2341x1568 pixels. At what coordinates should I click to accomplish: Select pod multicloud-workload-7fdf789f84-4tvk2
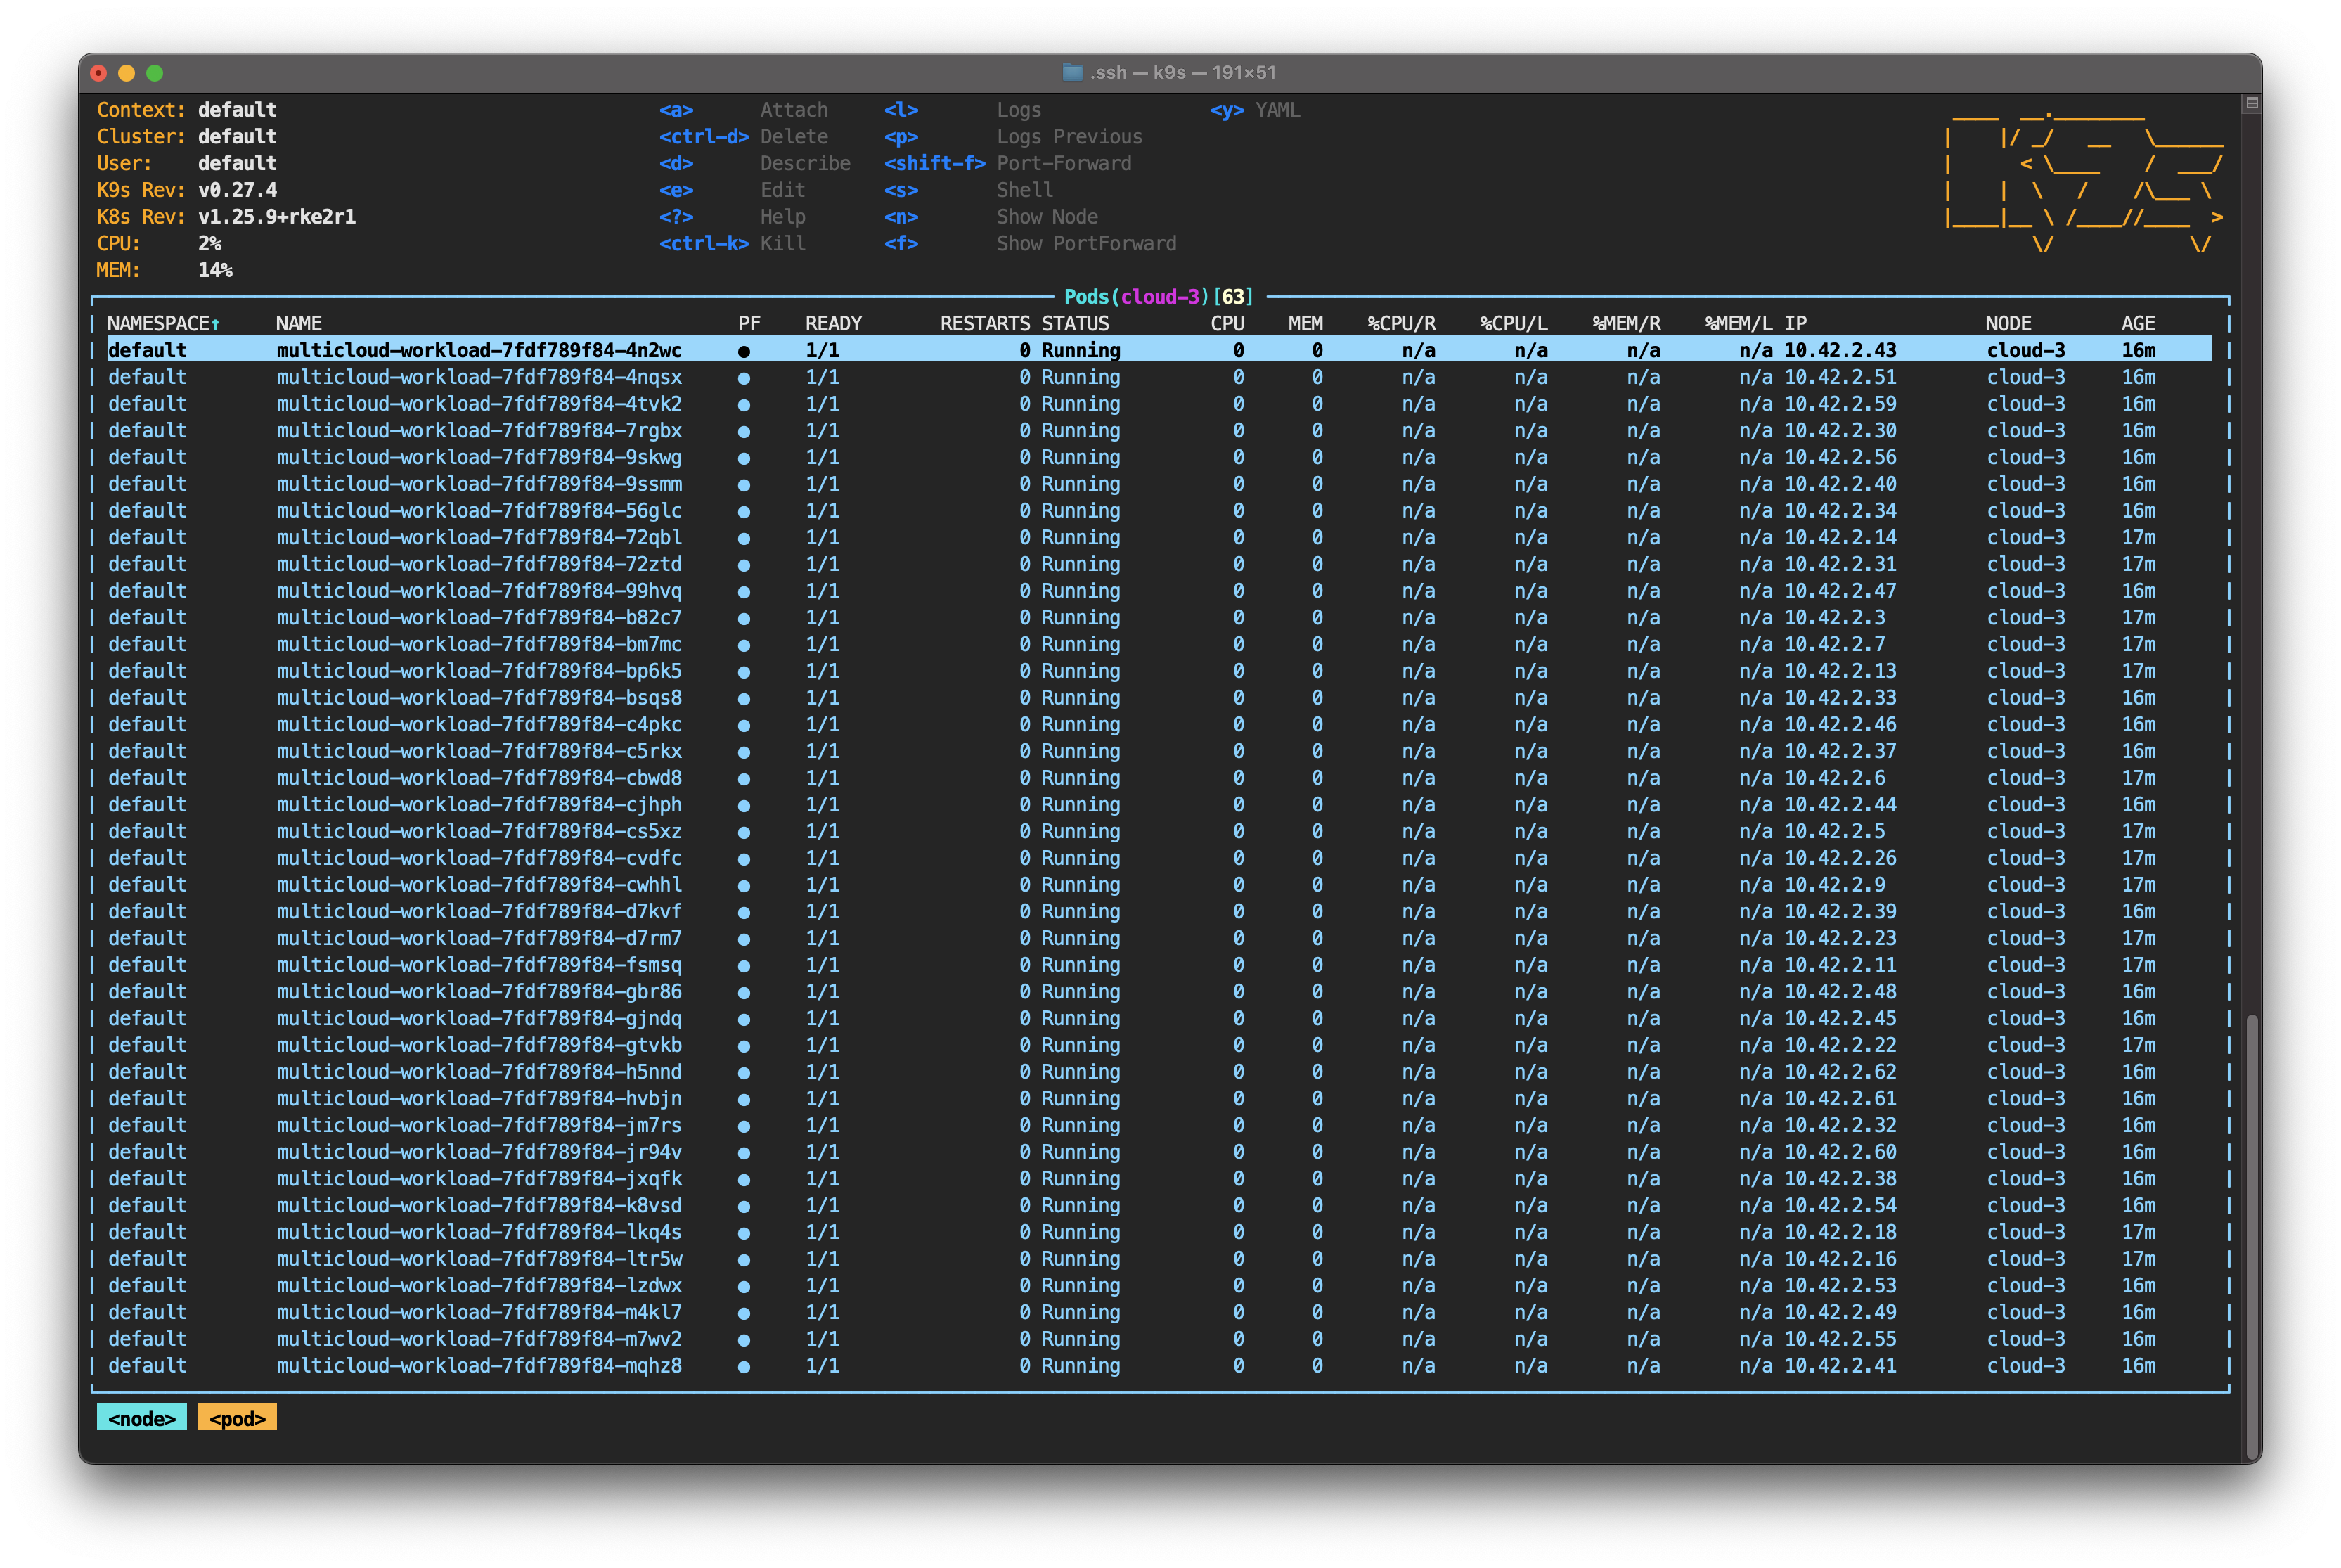tap(1159, 404)
